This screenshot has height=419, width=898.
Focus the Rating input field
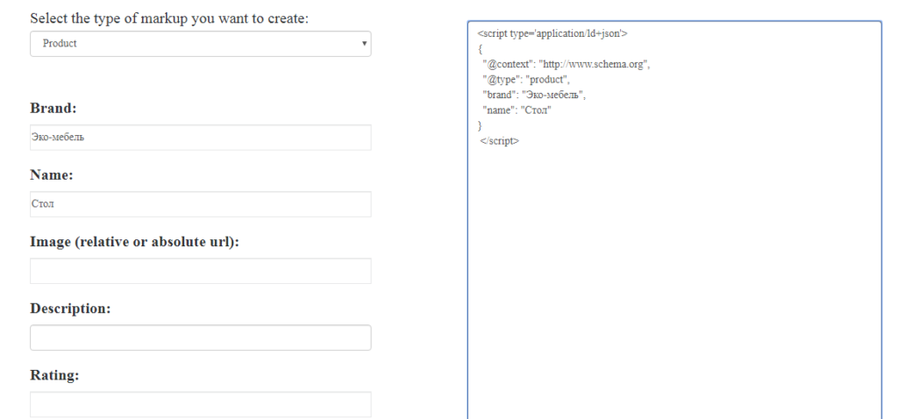(201, 404)
